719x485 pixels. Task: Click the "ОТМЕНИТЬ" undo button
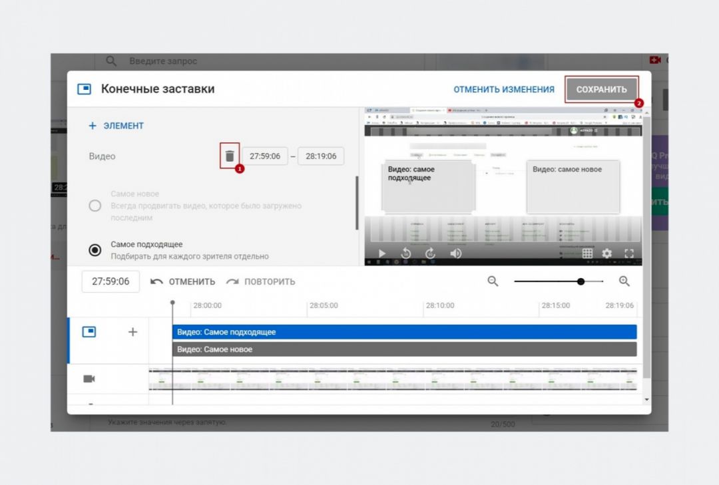coord(183,281)
